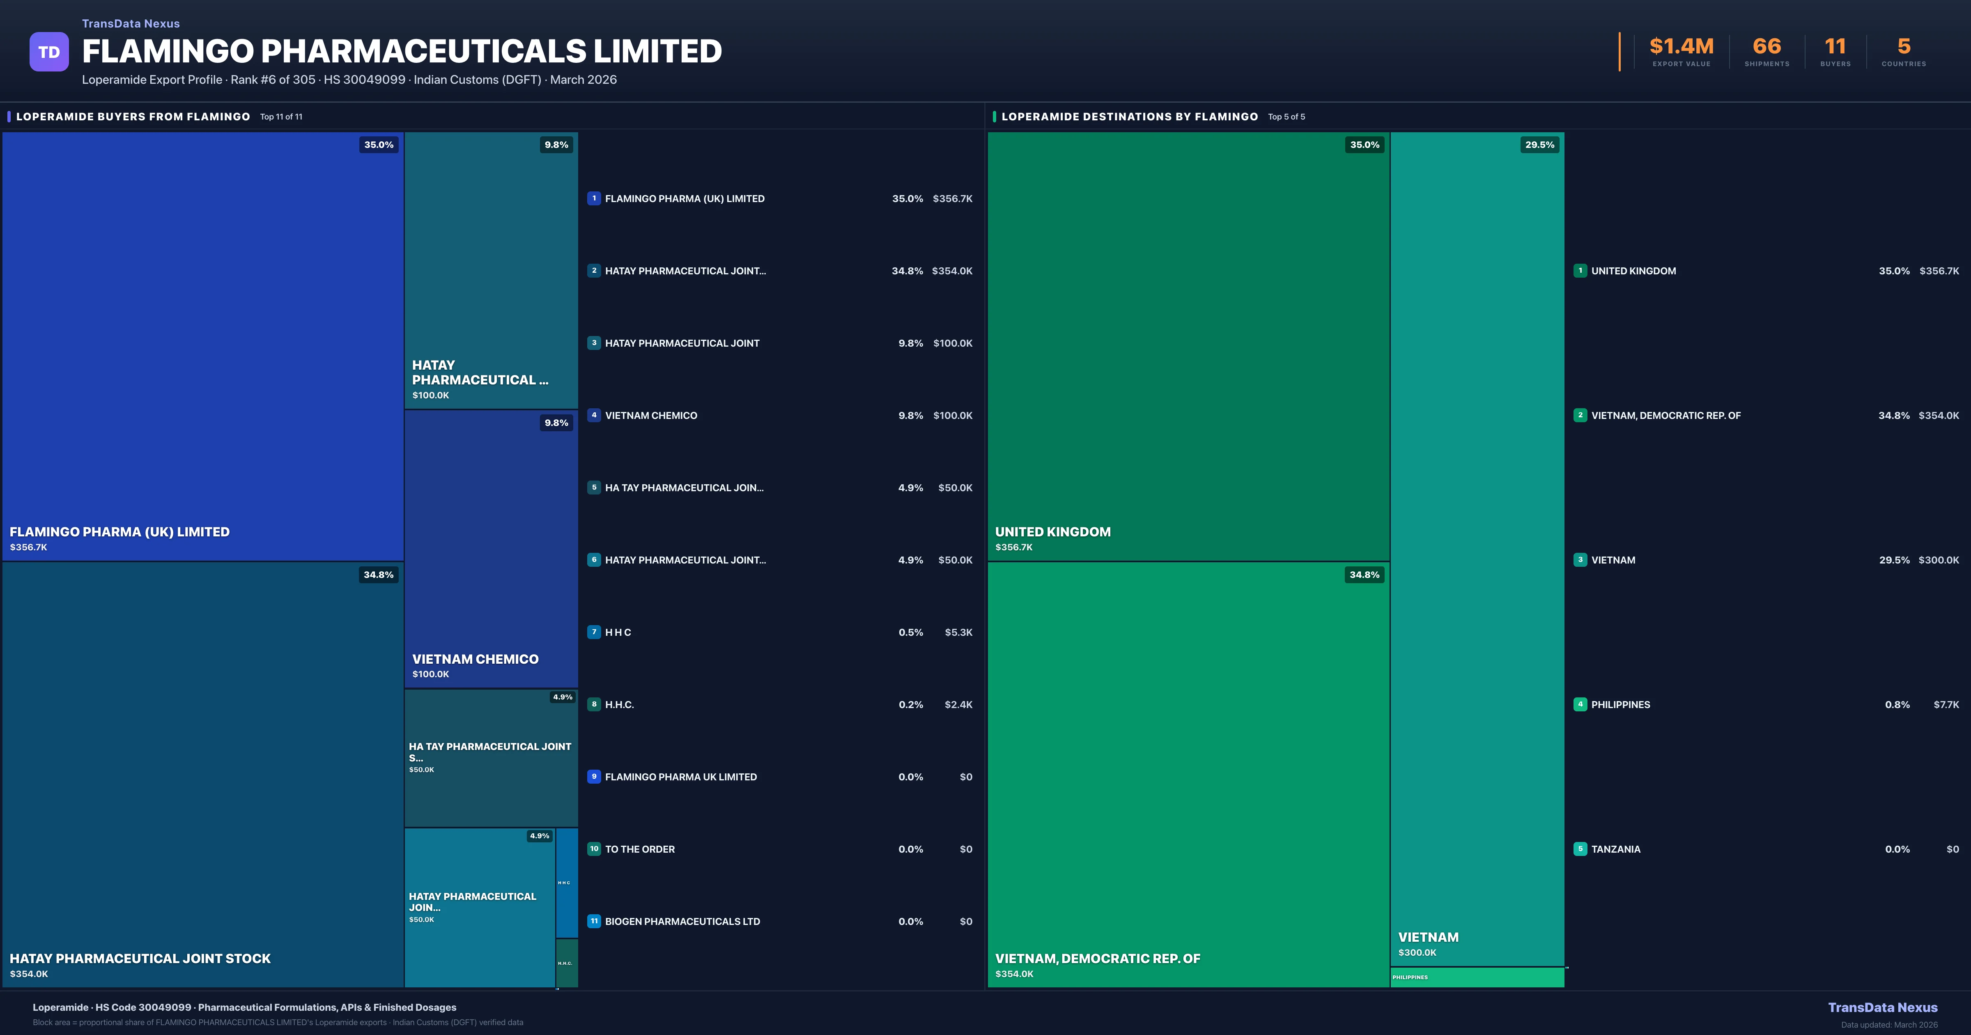Click the purple TD logo icon
1971x1035 pixels.
coord(49,52)
